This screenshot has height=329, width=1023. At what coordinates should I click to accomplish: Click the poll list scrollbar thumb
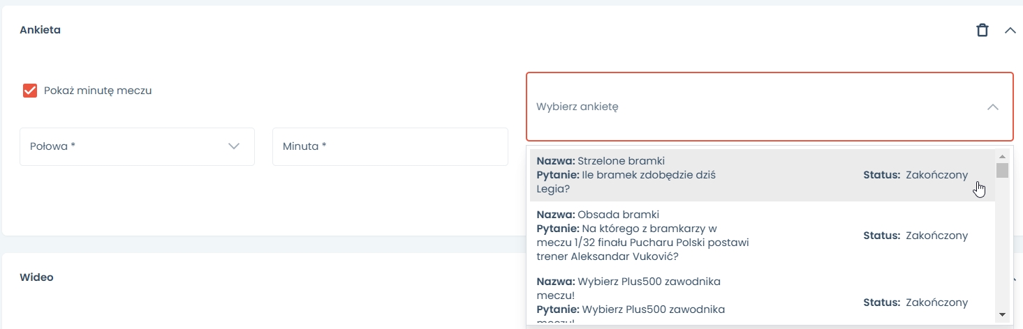tap(1003, 170)
